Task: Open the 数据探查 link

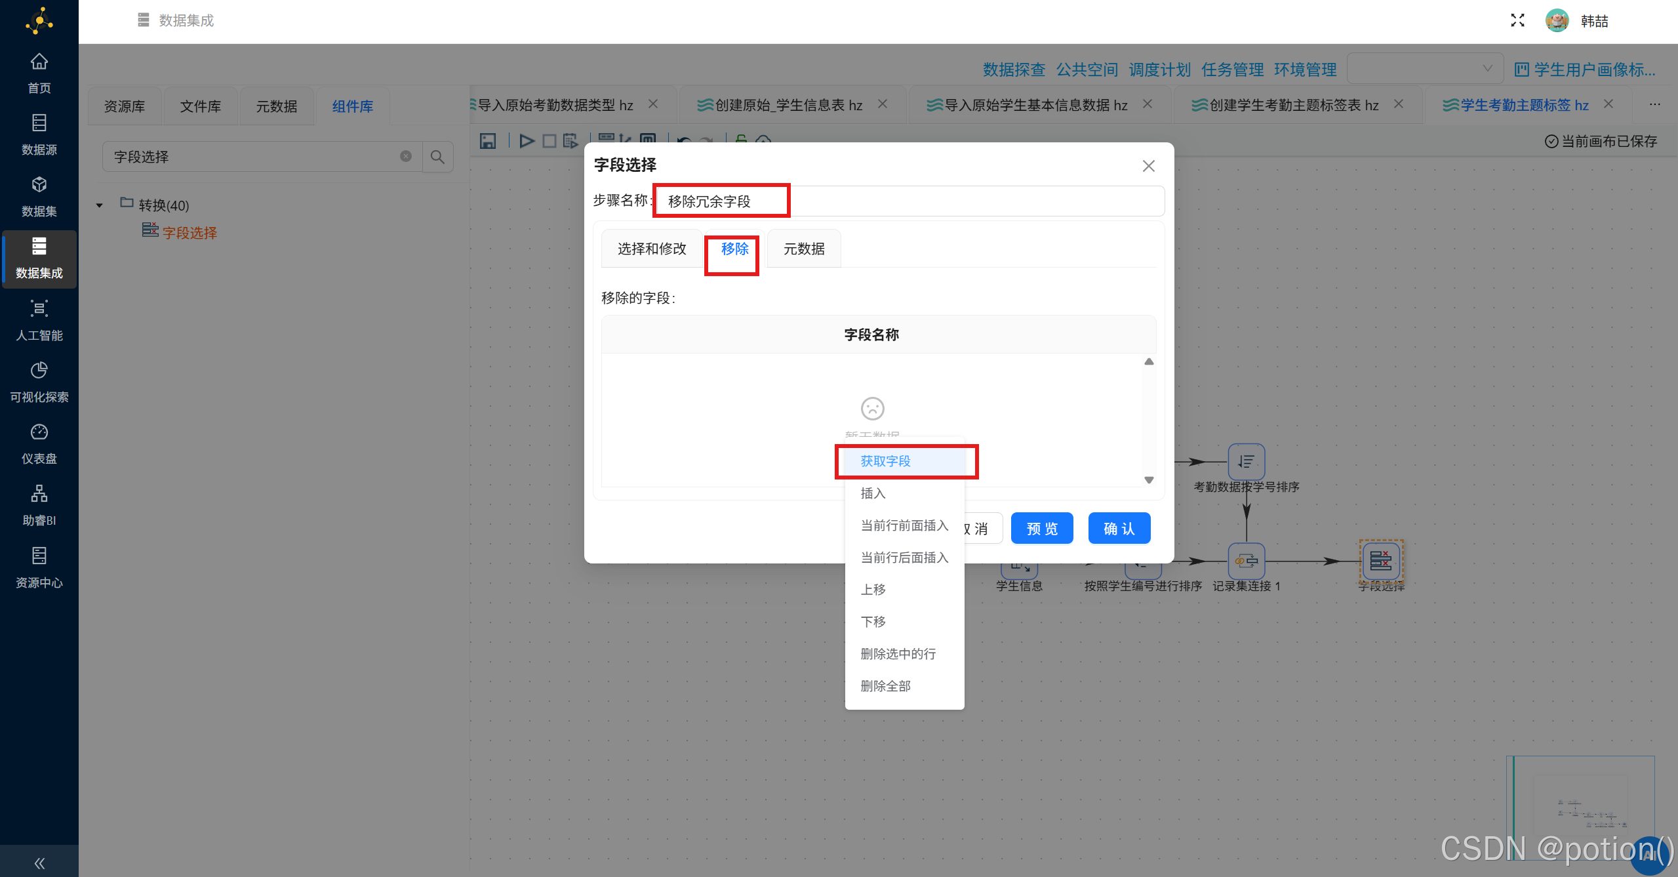Action: [x=1014, y=70]
